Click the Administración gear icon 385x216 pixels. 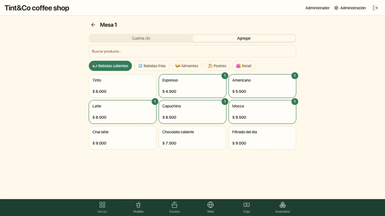336,8
